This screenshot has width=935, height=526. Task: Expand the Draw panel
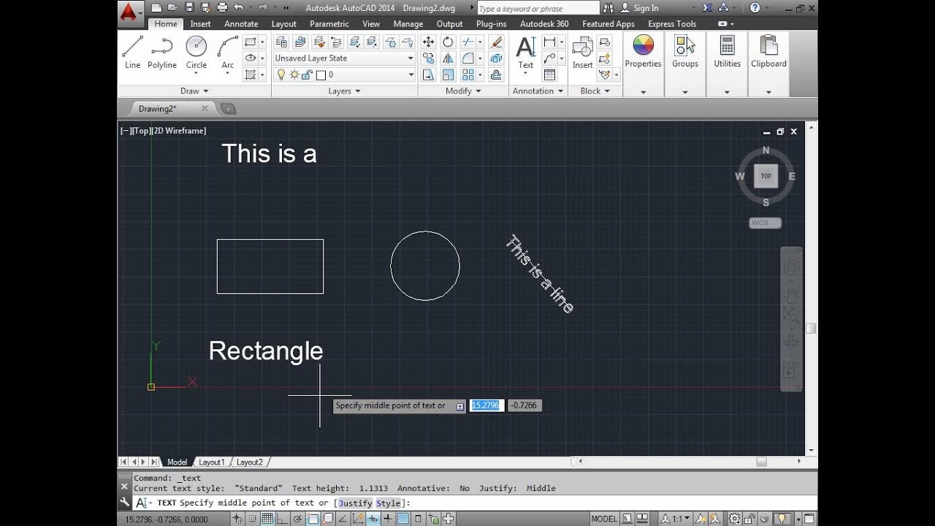194,91
